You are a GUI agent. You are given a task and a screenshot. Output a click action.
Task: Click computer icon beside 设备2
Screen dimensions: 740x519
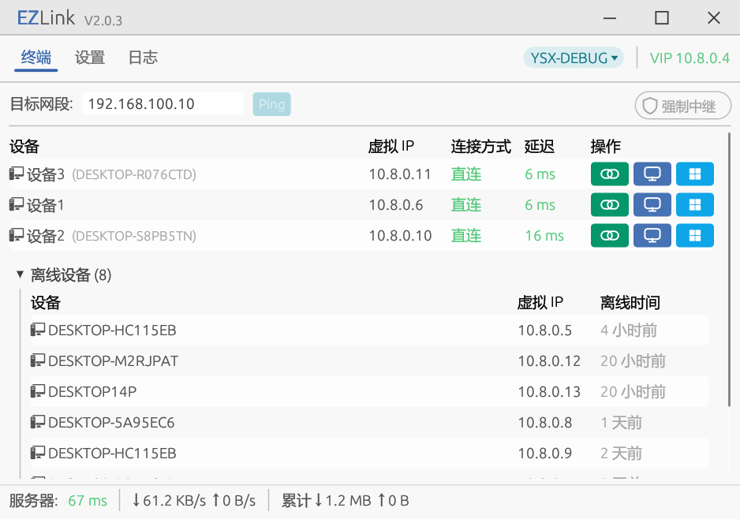coord(17,235)
